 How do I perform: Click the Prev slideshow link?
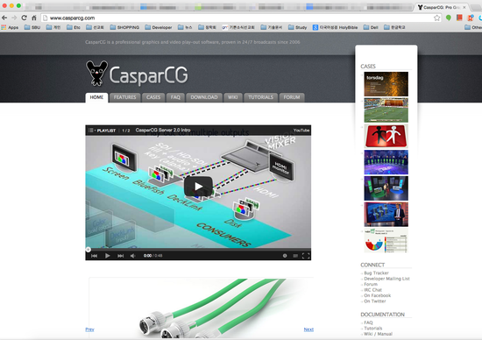(x=89, y=329)
